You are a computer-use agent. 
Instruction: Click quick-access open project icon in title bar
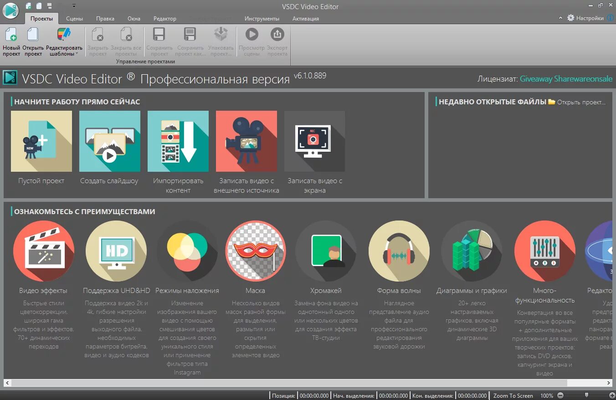[40, 6]
